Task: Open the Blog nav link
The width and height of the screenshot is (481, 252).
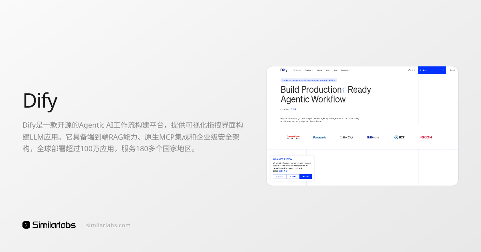Action: (x=335, y=70)
